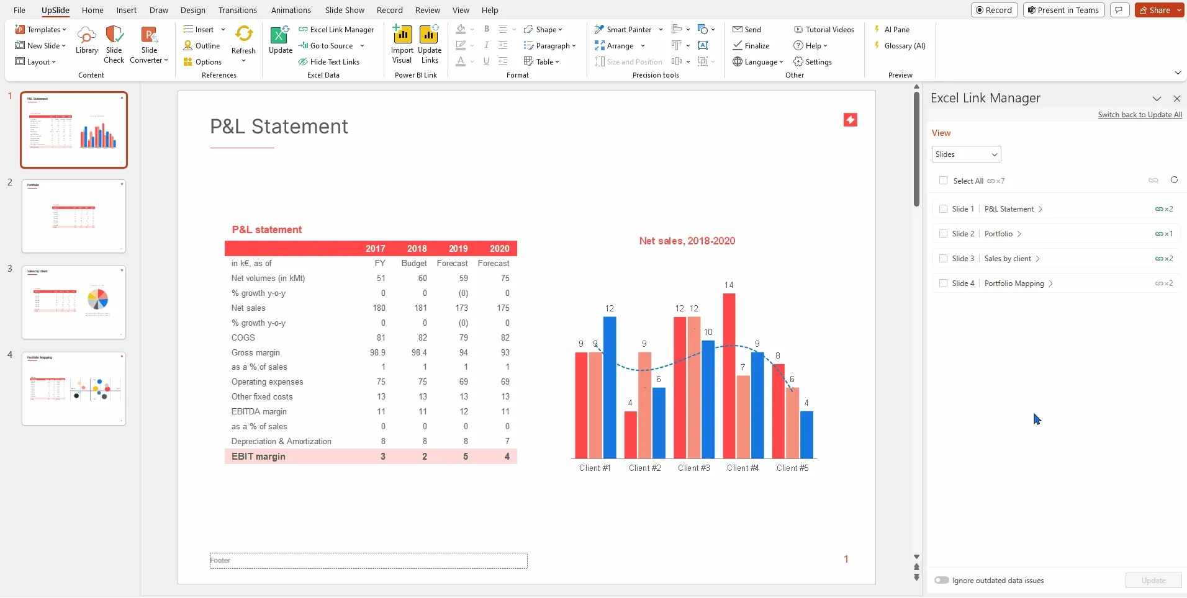Apply underline formatting
This screenshot has width=1187, height=598.
[487, 61]
